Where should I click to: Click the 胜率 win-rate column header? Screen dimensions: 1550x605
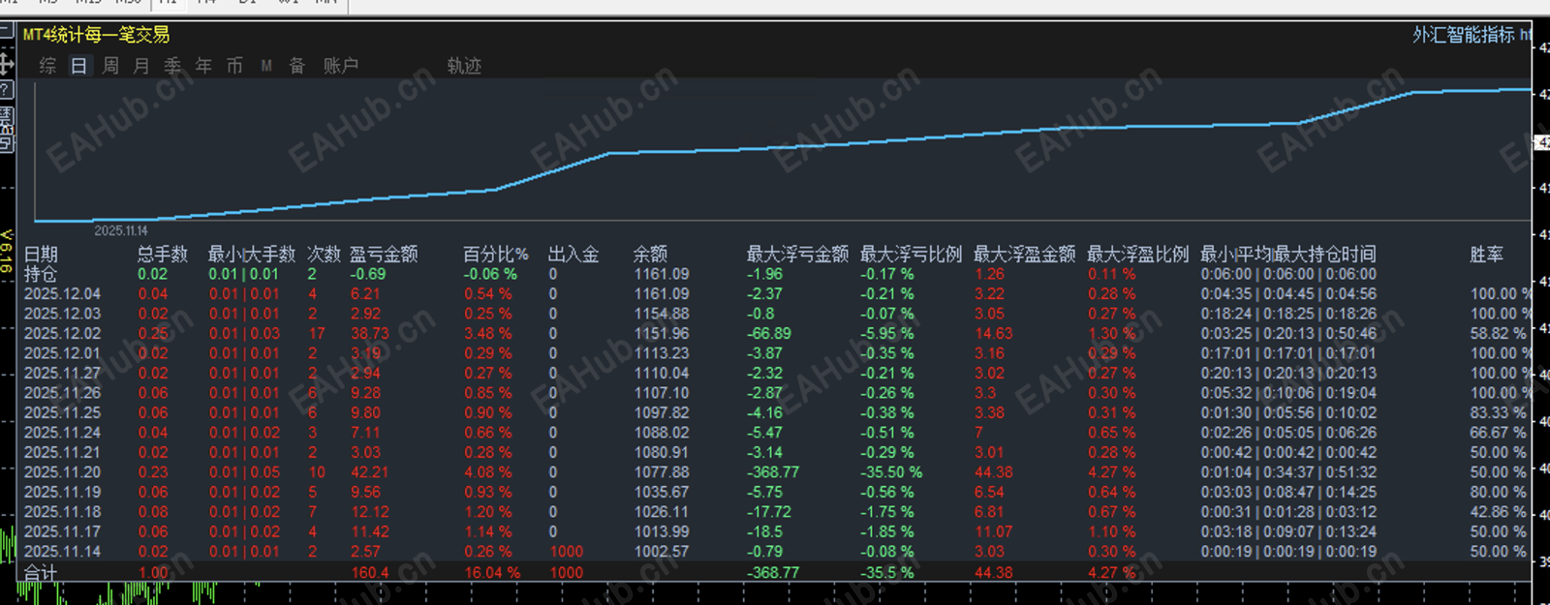tap(1486, 254)
